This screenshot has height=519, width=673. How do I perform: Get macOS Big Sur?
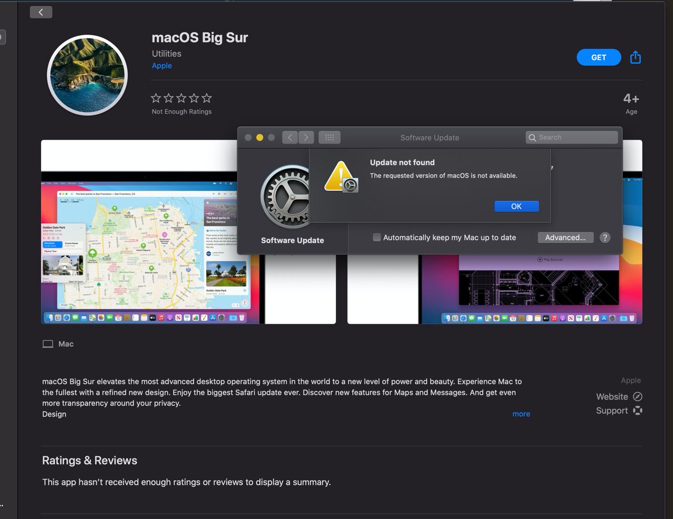[599, 57]
